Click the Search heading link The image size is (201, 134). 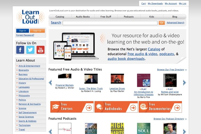tap(56, 23)
